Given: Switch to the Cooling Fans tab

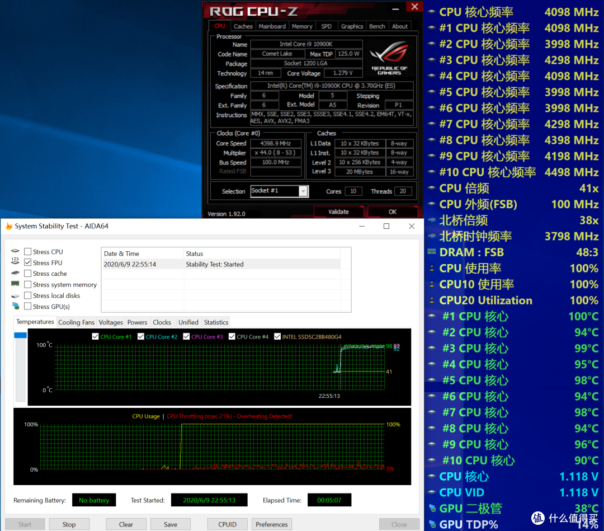Looking at the screenshot, I should coord(76,322).
